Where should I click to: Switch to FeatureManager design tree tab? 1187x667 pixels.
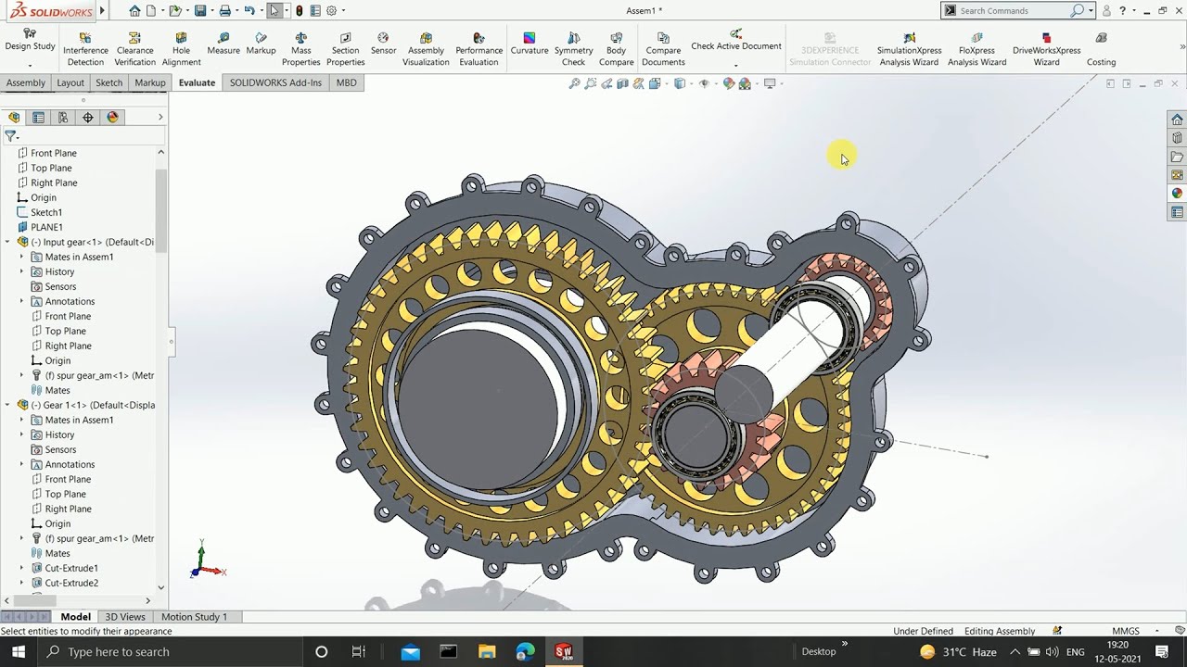[13, 118]
